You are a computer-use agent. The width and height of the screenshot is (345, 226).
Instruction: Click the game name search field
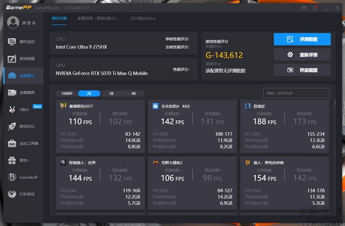click(296, 93)
